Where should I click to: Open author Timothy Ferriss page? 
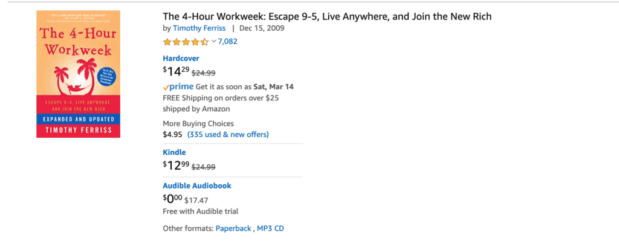199,28
